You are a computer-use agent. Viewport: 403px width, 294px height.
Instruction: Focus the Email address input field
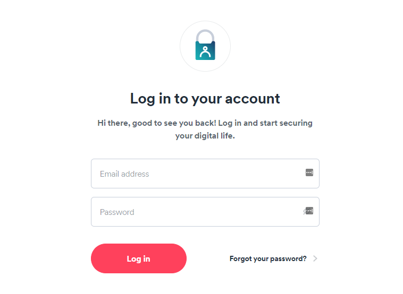[197, 174]
